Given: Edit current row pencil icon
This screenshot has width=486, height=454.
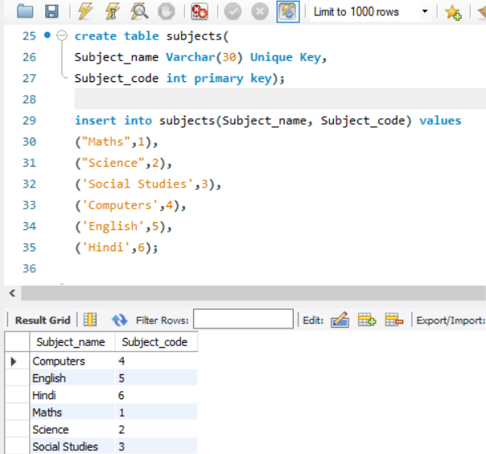Looking at the screenshot, I should point(340,320).
